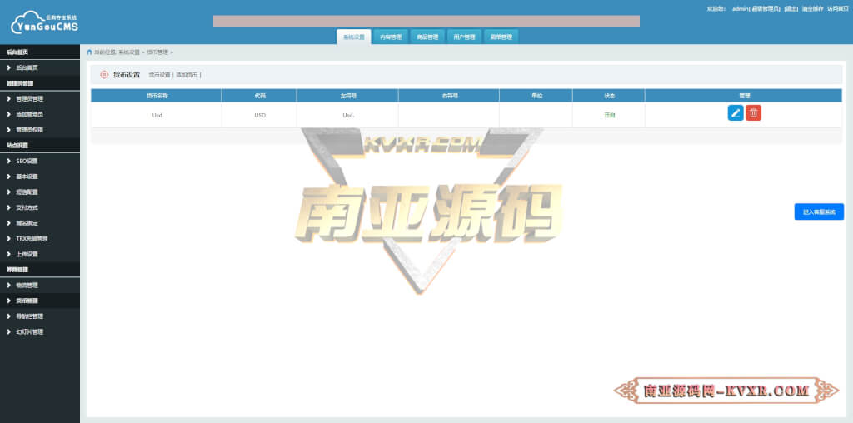This screenshot has width=853, height=423.
Task: Click the 货币名称 column header
Action: [157, 96]
